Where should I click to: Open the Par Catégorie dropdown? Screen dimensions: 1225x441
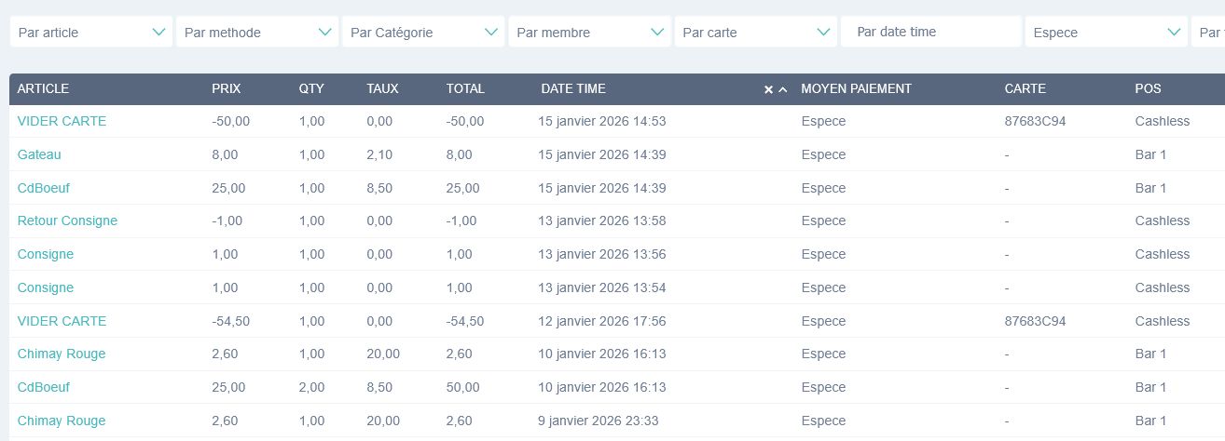(x=423, y=33)
